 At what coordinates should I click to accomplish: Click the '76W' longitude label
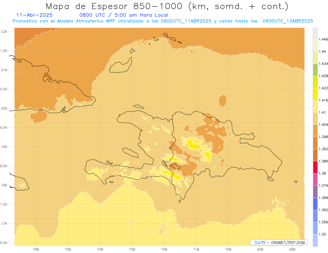click(x=36, y=249)
